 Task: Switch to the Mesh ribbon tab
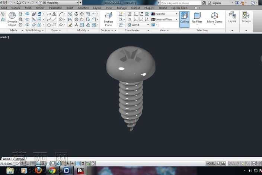28,8
